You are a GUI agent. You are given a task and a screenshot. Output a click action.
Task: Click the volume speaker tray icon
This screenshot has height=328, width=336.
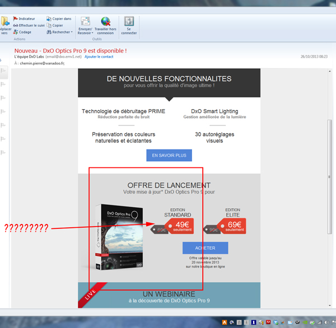pyautogui.click(x=327, y=322)
